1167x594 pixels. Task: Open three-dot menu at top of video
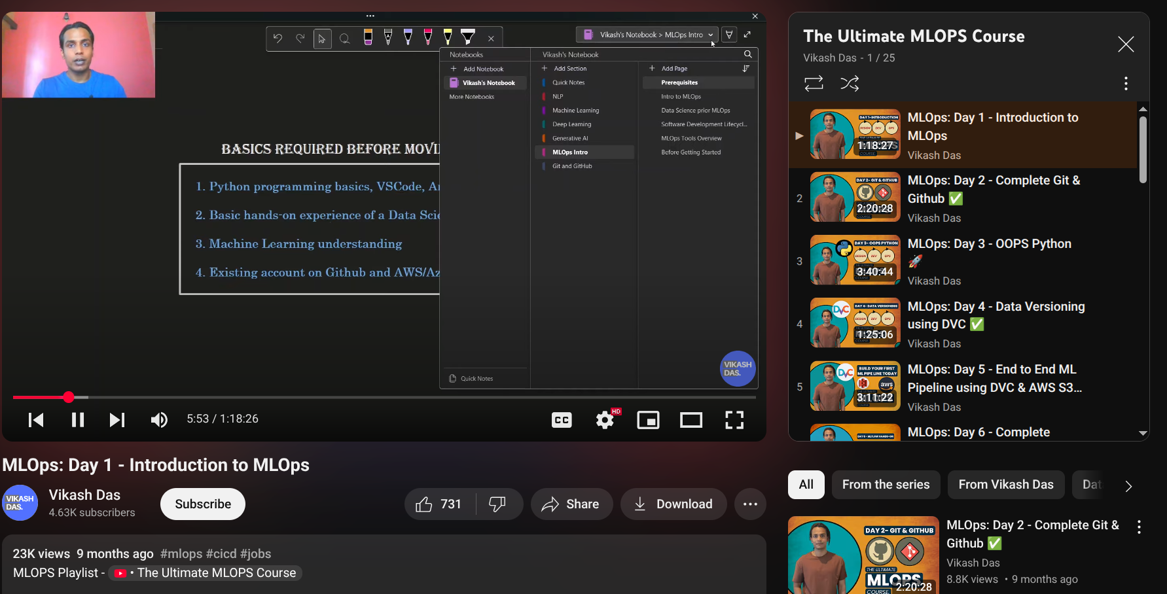370,16
